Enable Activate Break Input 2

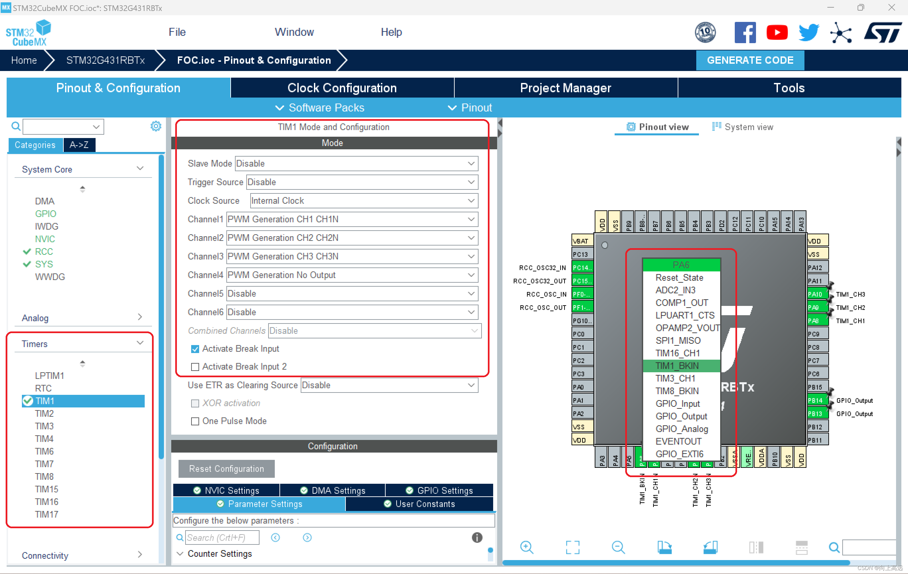pos(195,367)
